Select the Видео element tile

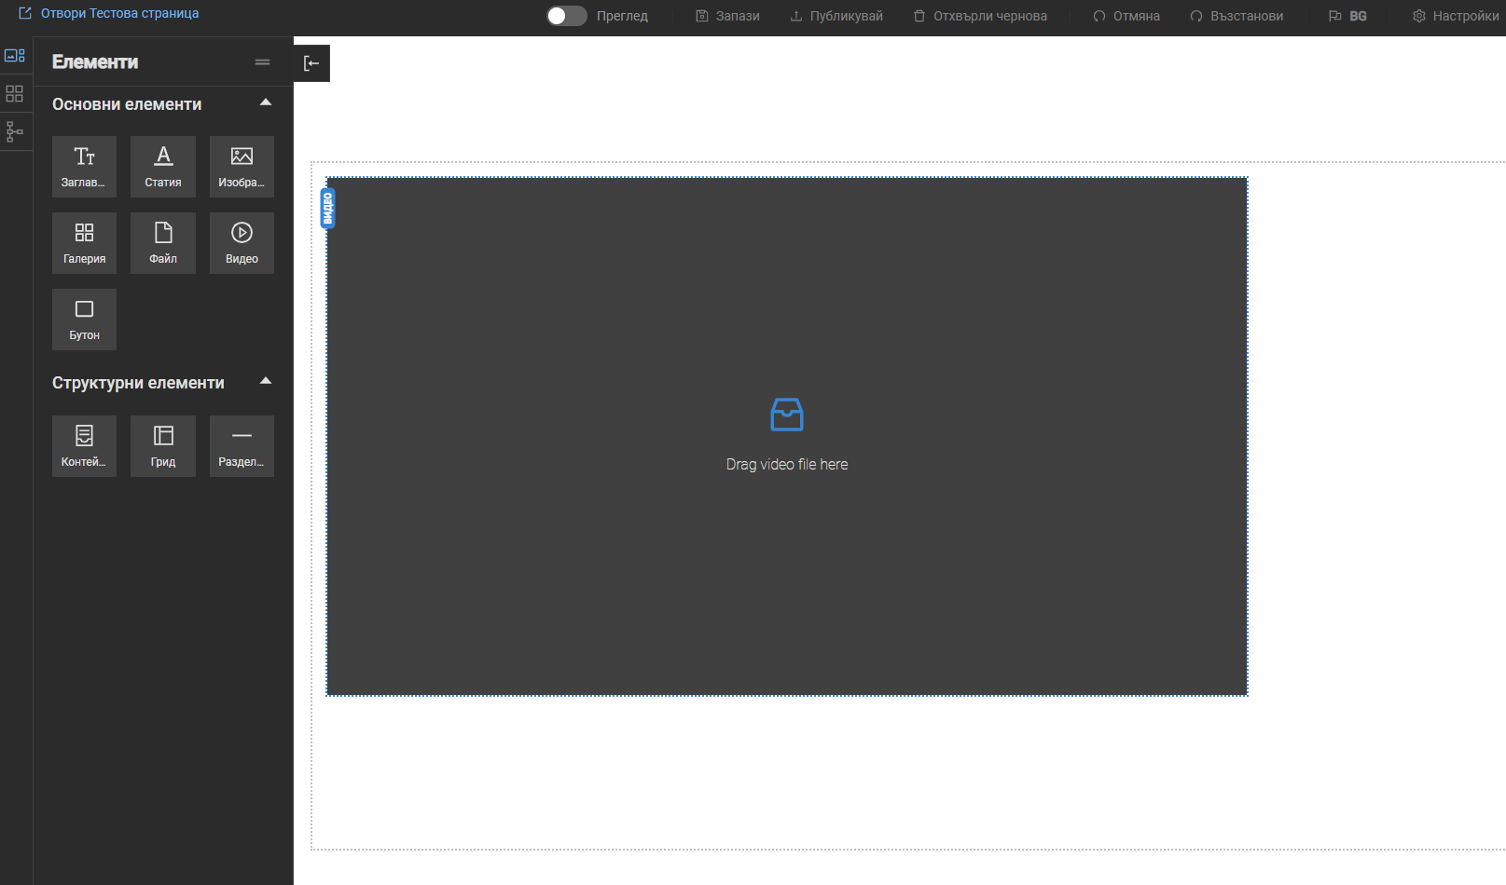[242, 242]
